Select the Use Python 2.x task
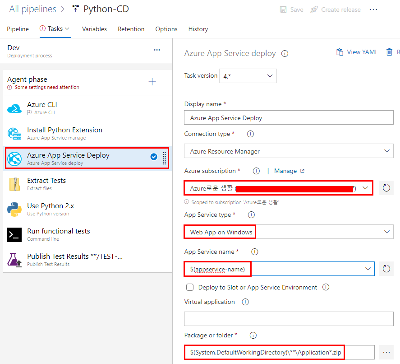400x364 pixels. coord(88,209)
